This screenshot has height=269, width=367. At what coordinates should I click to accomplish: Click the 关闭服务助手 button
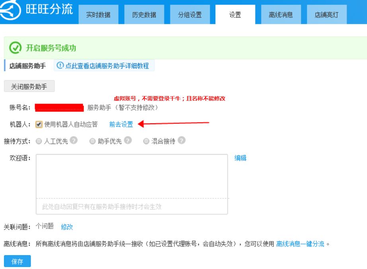click(x=29, y=86)
